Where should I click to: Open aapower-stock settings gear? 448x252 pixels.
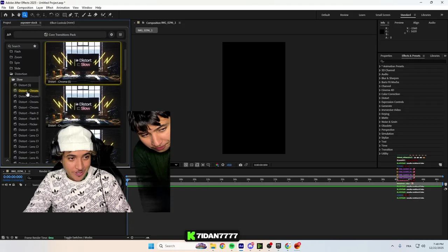(112, 34)
